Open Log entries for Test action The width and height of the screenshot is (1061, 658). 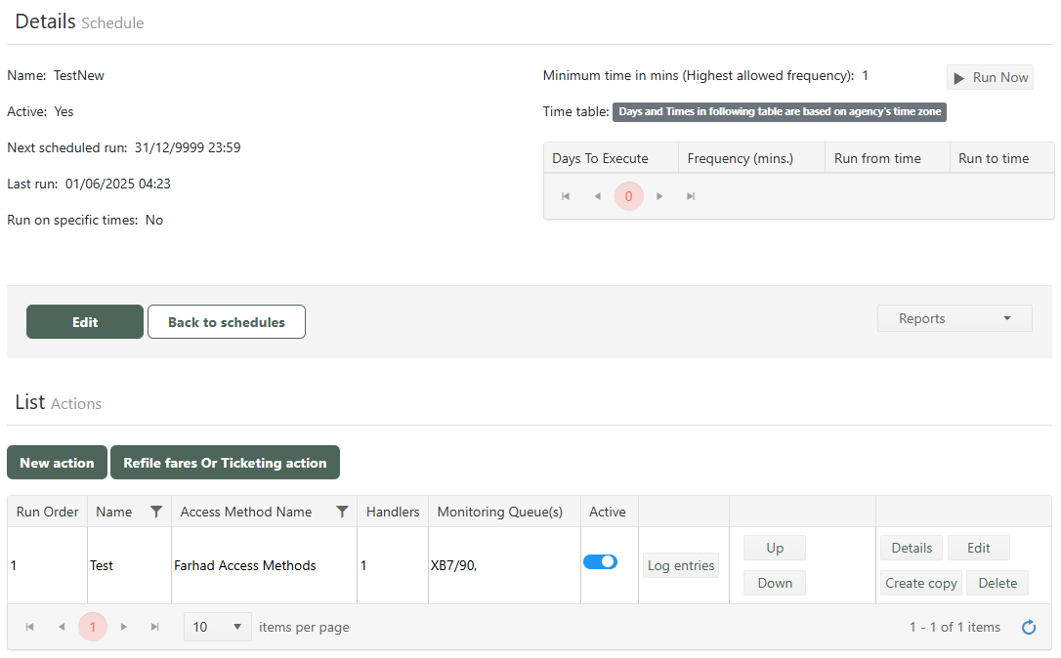681,565
